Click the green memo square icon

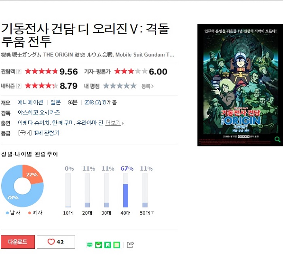click(116, 245)
